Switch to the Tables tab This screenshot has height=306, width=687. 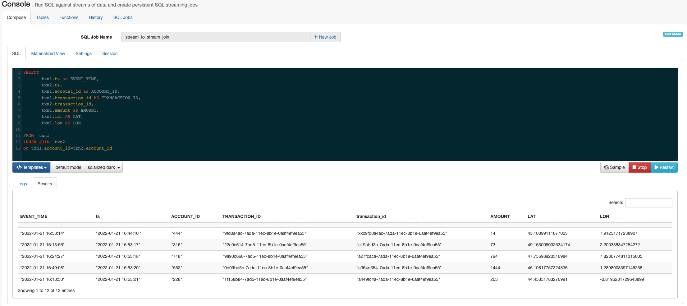[x=42, y=17]
